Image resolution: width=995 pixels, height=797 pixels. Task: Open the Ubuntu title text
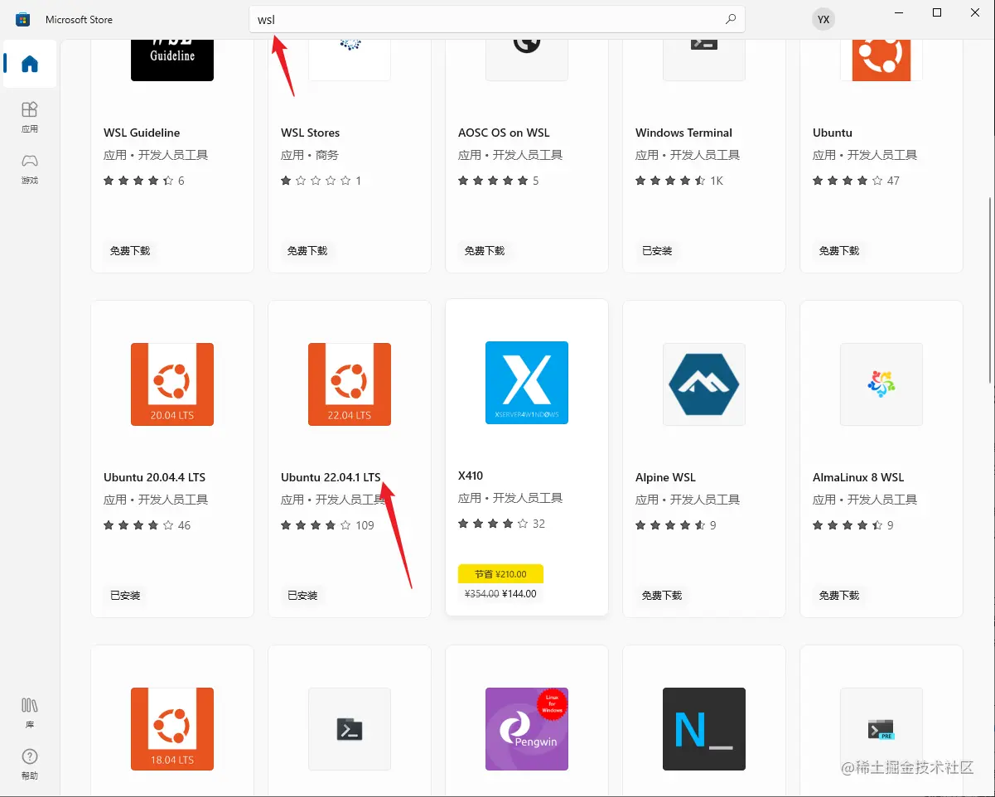click(x=833, y=133)
